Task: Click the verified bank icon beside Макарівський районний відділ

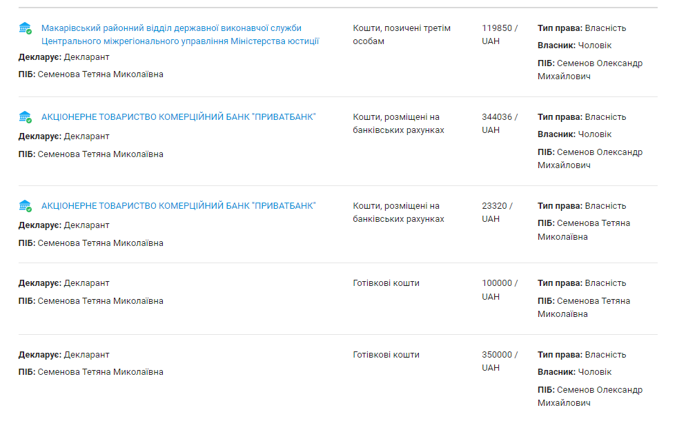Action: coord(25,28)
